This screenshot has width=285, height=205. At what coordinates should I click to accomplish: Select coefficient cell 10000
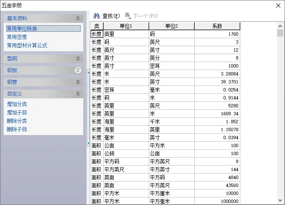(217, 193)
